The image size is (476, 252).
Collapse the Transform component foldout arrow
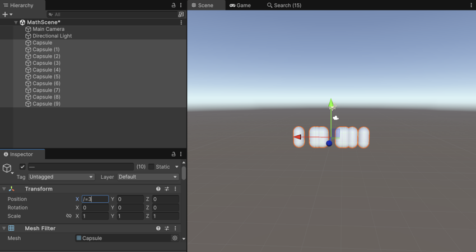(4, 189)
